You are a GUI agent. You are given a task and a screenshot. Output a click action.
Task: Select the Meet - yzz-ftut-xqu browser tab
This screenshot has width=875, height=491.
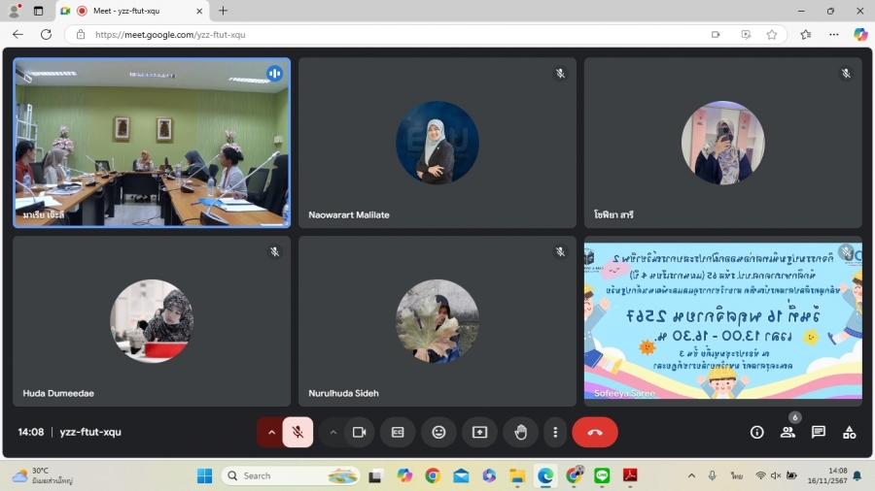[131, 11]
